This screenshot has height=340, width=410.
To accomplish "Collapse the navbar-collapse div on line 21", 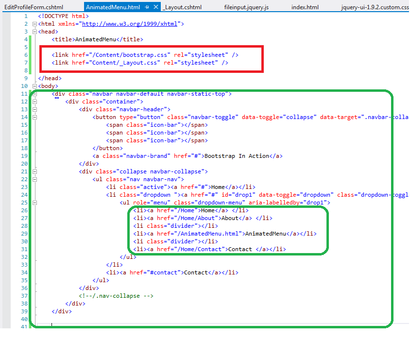I will click(x=34, y=172).
